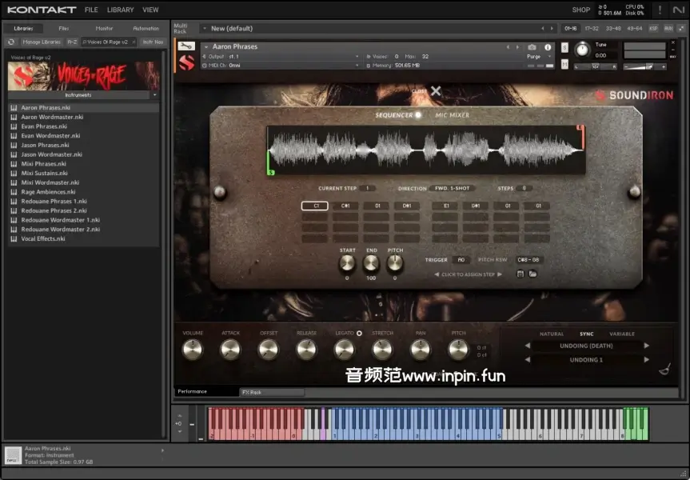Viewport: 690px width, 480px height.
Task: Click the snapshot camera icon
Action: tap(532, 47)
